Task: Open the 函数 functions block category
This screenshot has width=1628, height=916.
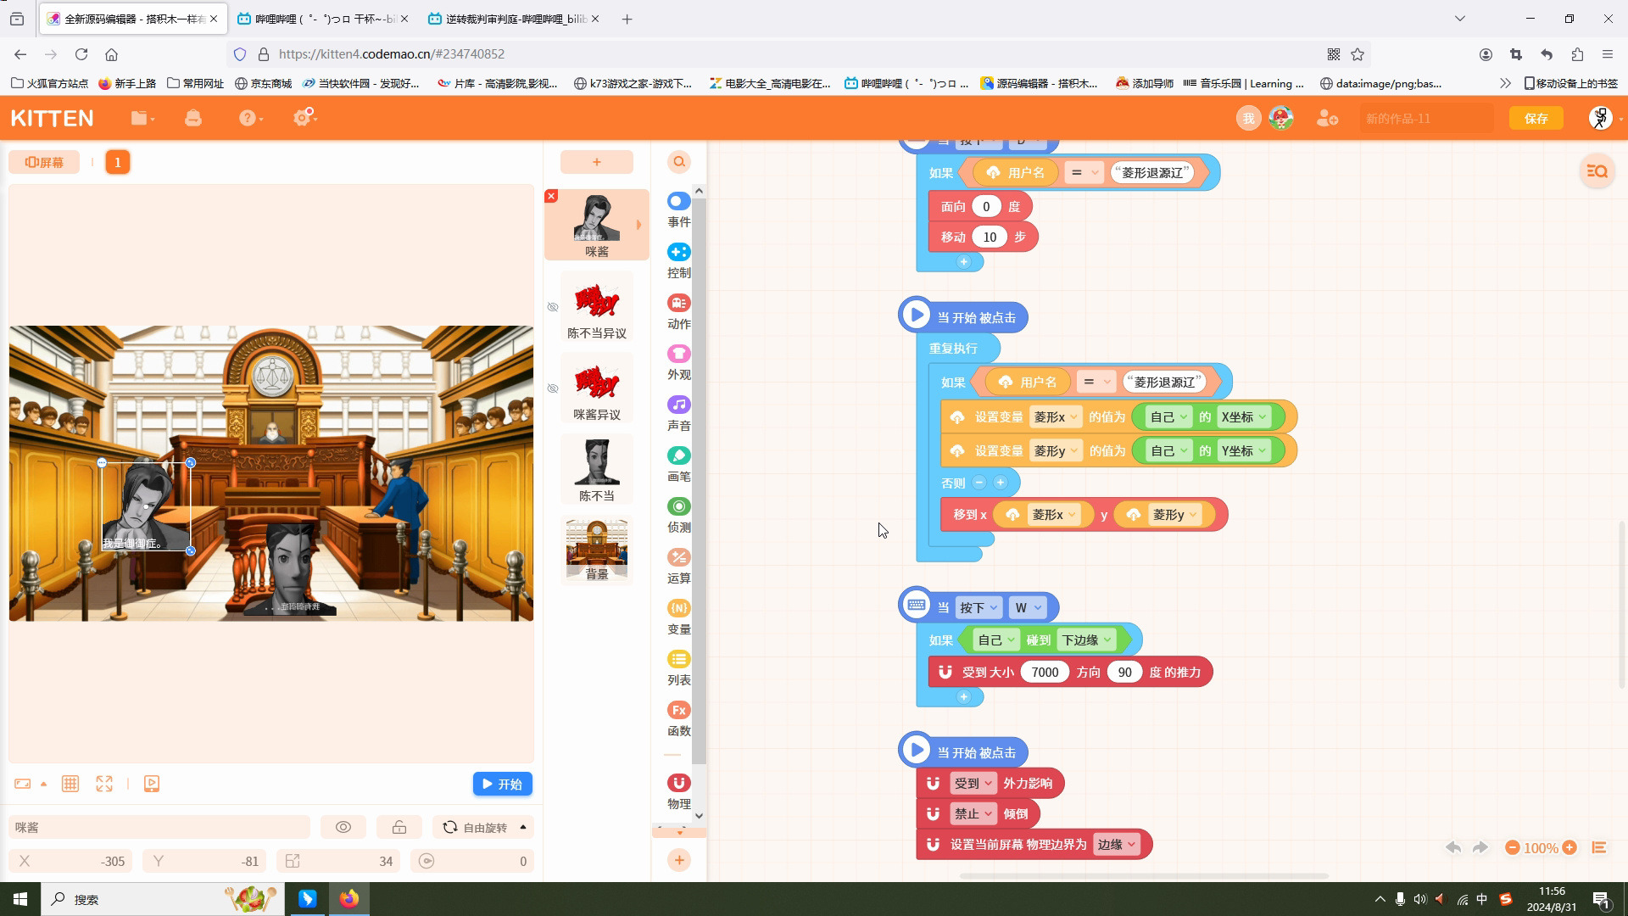Action: pyautogui.click(x=678, y=718)
